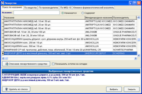Close the Лекарства window
This screenshot has width=142, height=94.
[x=139, y=3]
